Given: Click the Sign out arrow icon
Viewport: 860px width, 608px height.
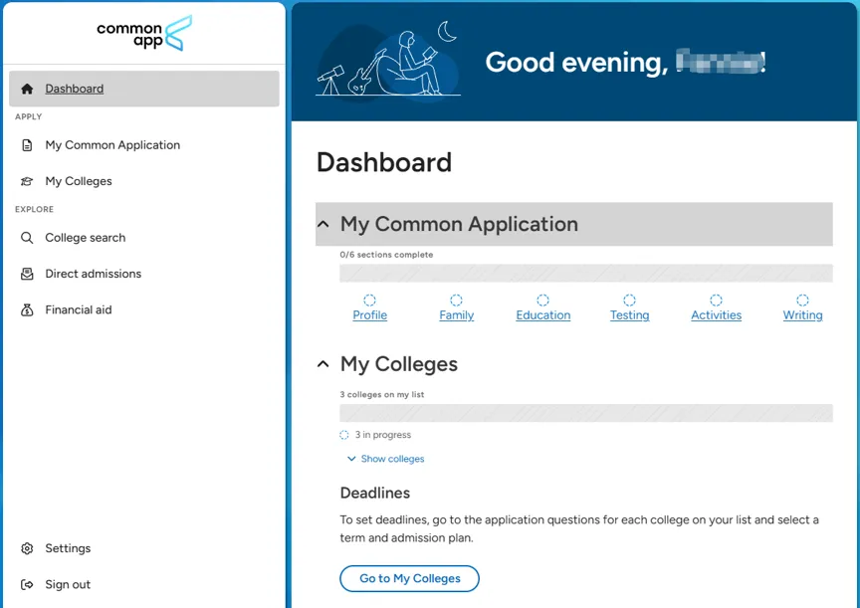Looking at the screenshot, I should 27,584.
